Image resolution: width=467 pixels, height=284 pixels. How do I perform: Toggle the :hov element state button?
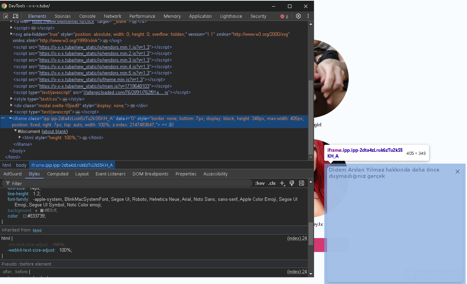click(260, 183)
